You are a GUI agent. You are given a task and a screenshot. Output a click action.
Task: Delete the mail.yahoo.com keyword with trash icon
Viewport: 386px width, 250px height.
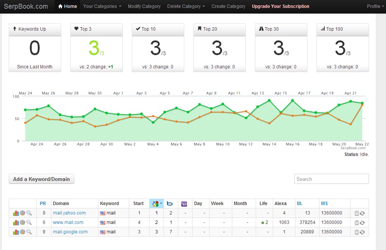357,213
